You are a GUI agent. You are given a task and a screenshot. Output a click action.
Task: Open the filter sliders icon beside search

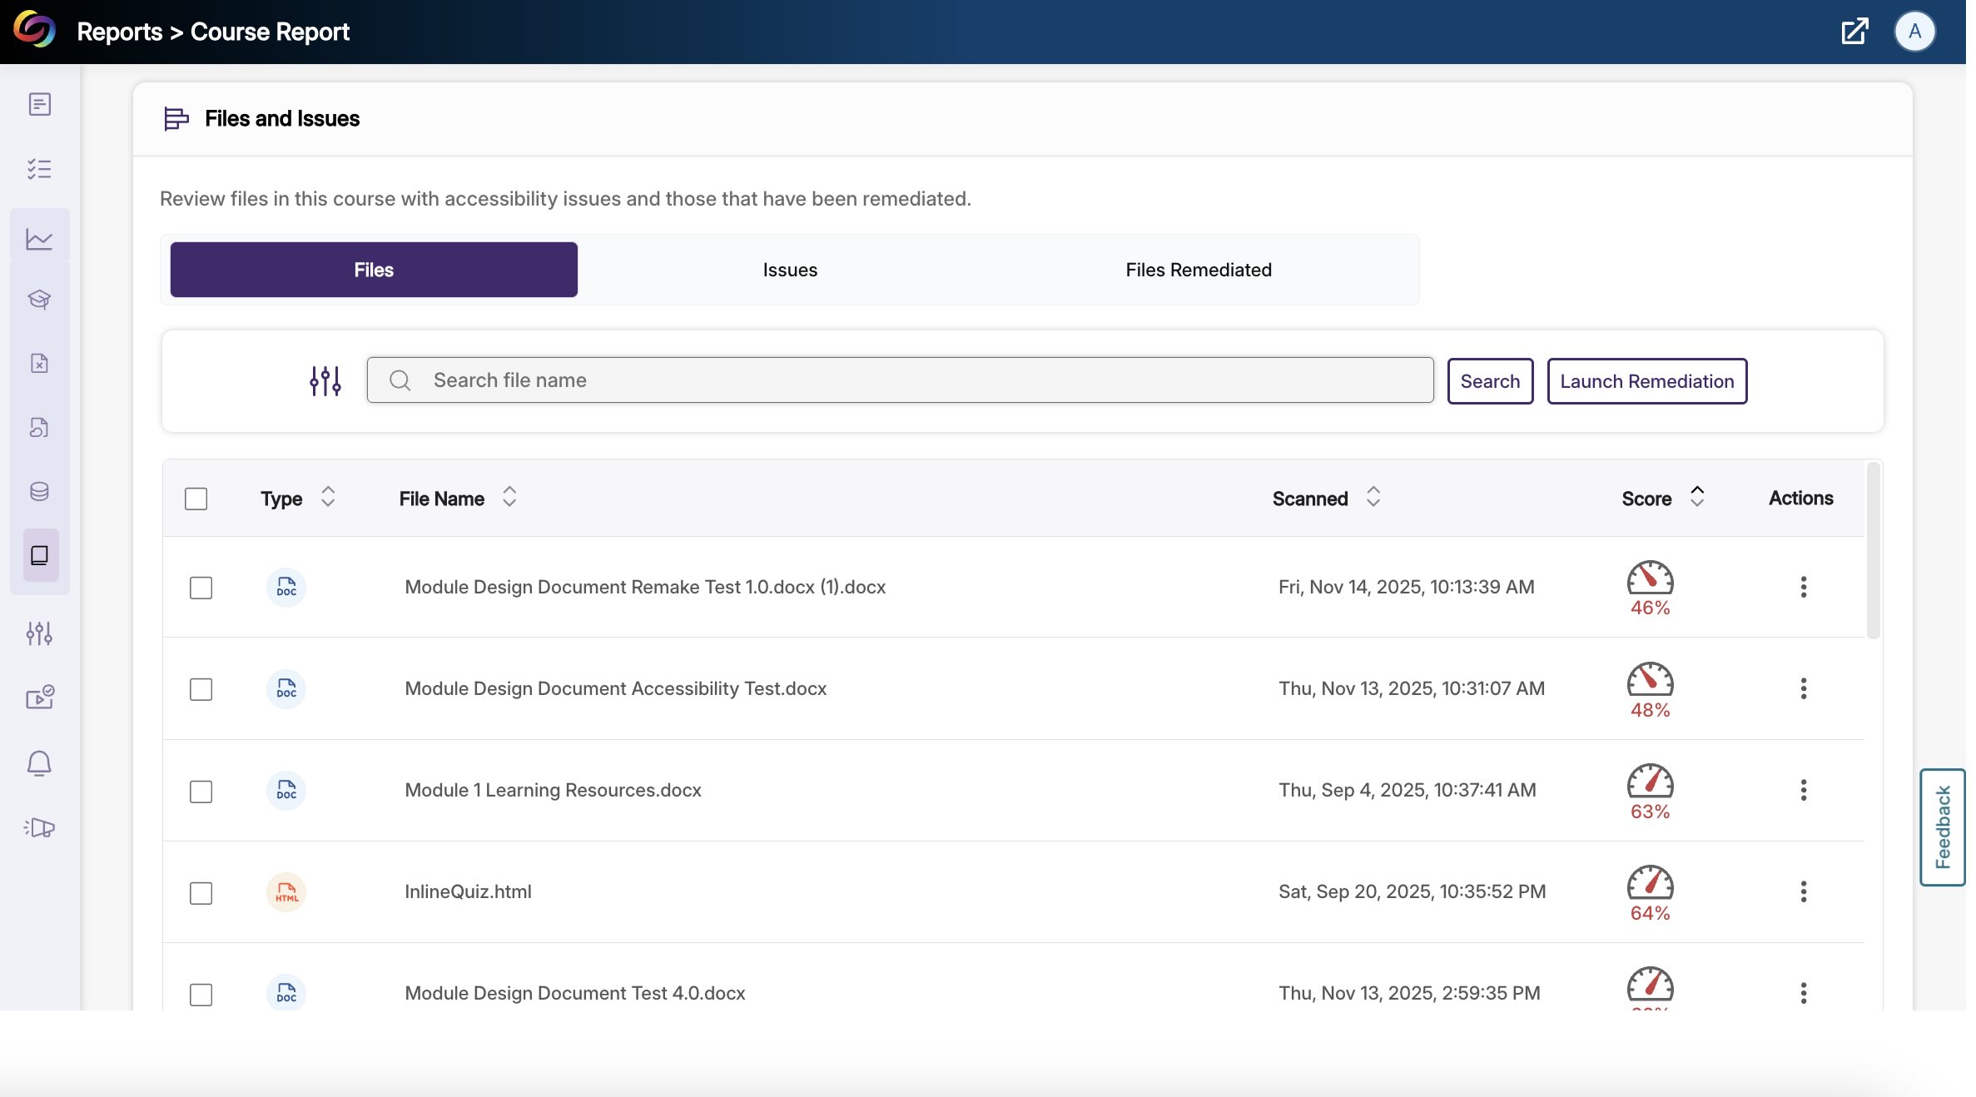tap(325, 380)
